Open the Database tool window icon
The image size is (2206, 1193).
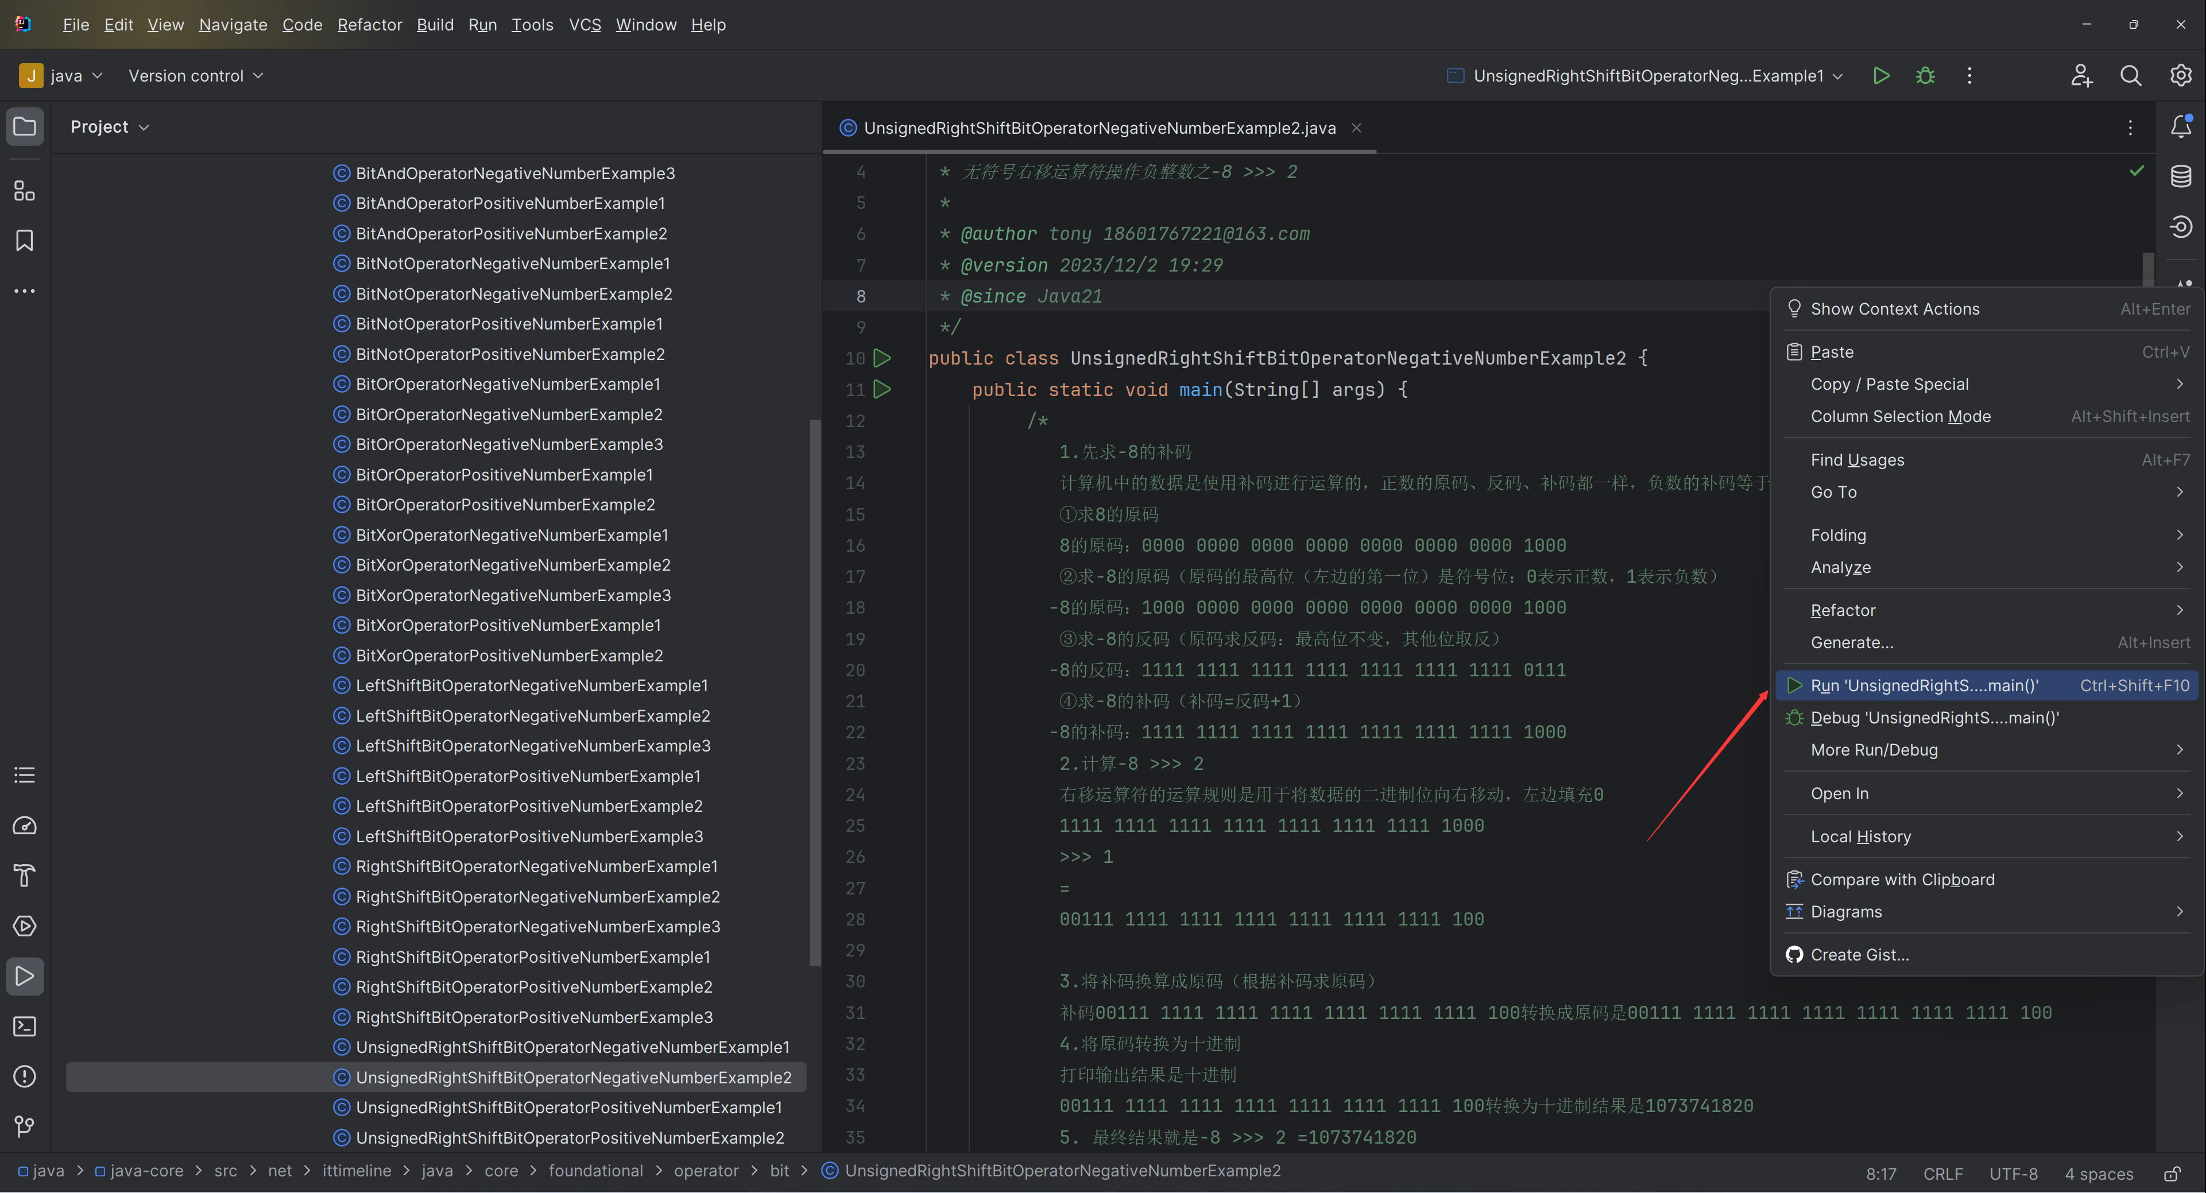pyautogui.click(x=2180, y=176)
